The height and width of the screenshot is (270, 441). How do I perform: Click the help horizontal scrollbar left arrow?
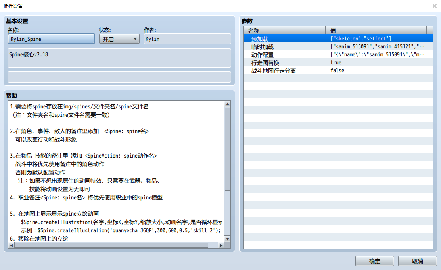click(x=11, y=245)
